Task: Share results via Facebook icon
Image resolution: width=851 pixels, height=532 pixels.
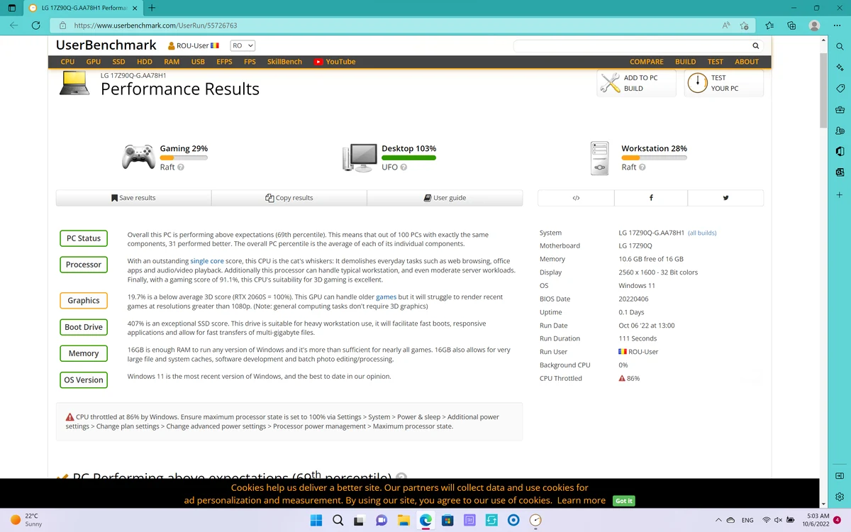Action: coord(651,198)
